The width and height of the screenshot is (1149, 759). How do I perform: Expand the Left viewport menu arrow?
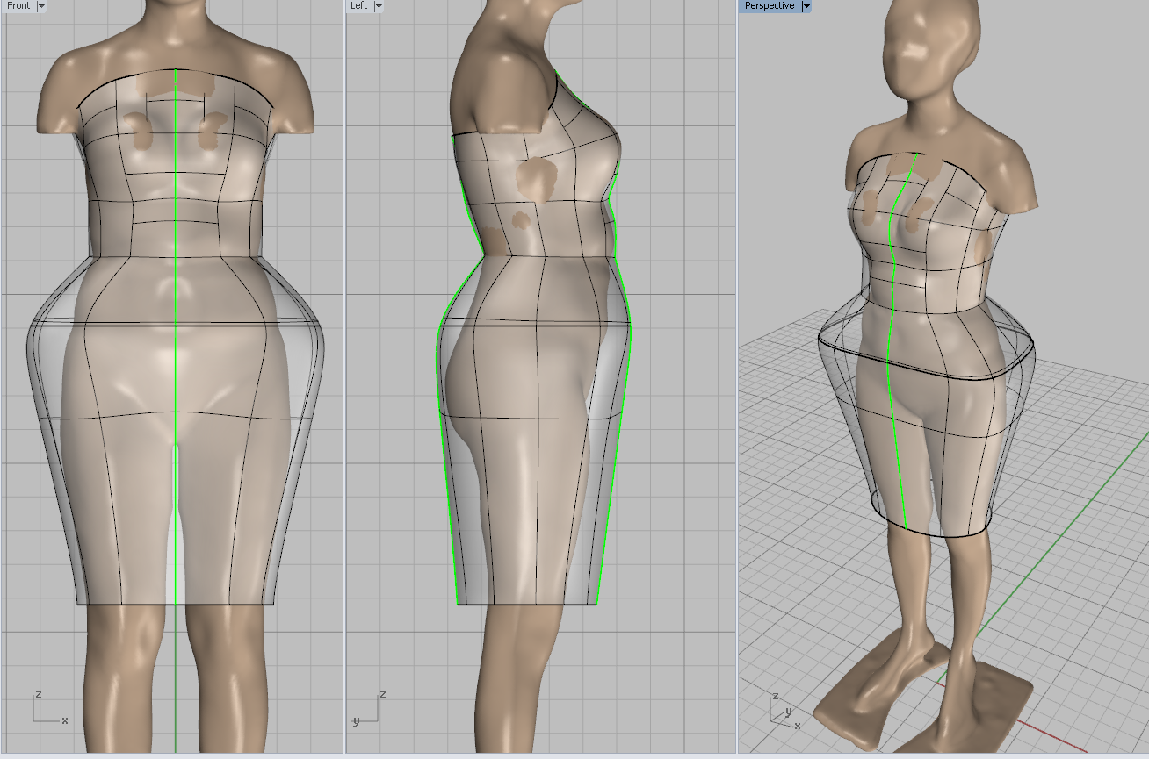(x=379, y=6)
